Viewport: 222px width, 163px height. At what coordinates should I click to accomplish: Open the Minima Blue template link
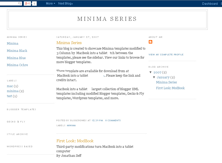click(x=16, y=58)
